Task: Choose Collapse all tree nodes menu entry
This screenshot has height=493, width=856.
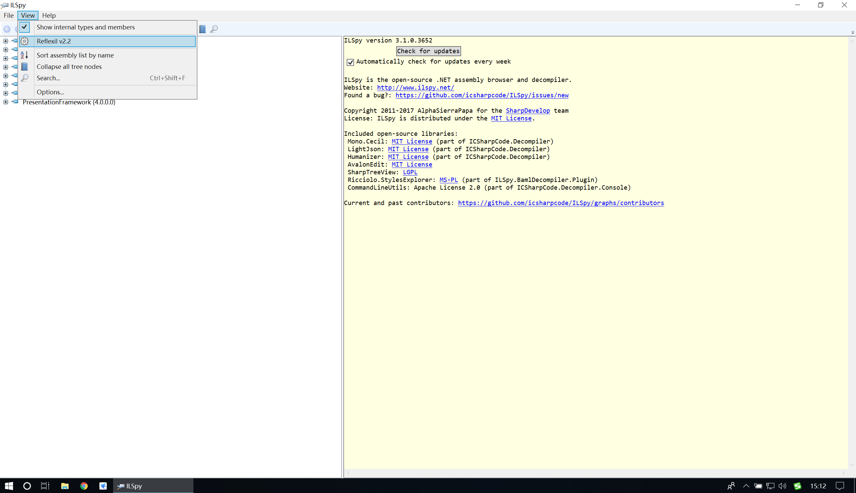Action: (108, 67)
